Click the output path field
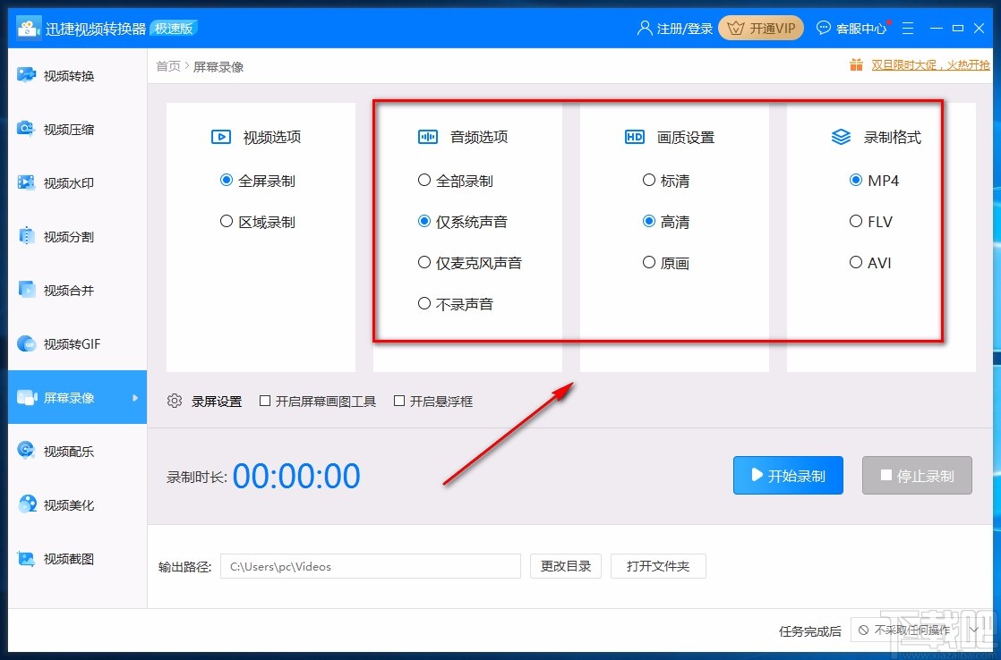The width and height of the screenshot is (1001, 660). pyautogui.click(x=370, y=566)
